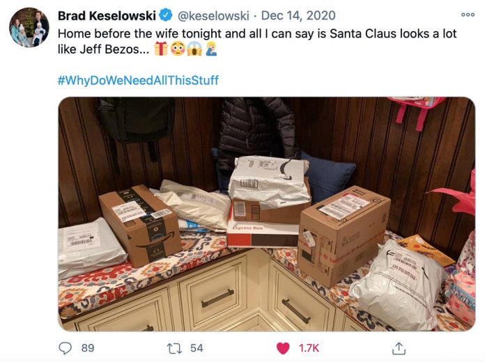The image size is (485, 362).
Task: Open the Brad Keselowski display name link
Action: coord(107,15)
